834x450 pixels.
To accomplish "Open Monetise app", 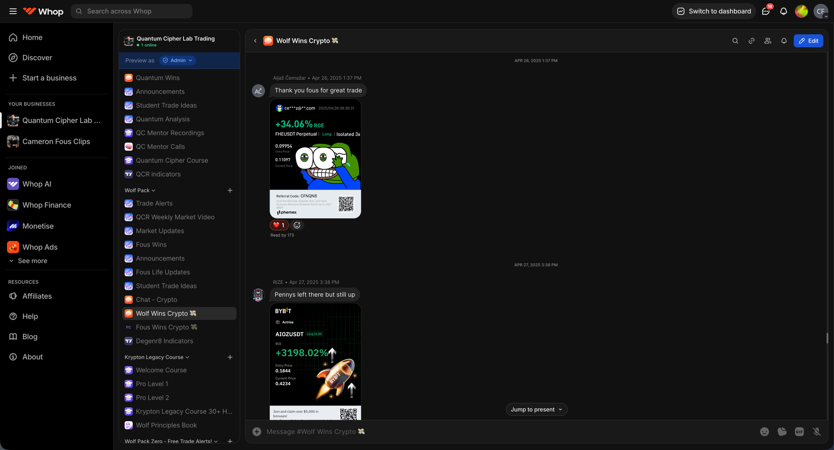I will click(57, 226).
